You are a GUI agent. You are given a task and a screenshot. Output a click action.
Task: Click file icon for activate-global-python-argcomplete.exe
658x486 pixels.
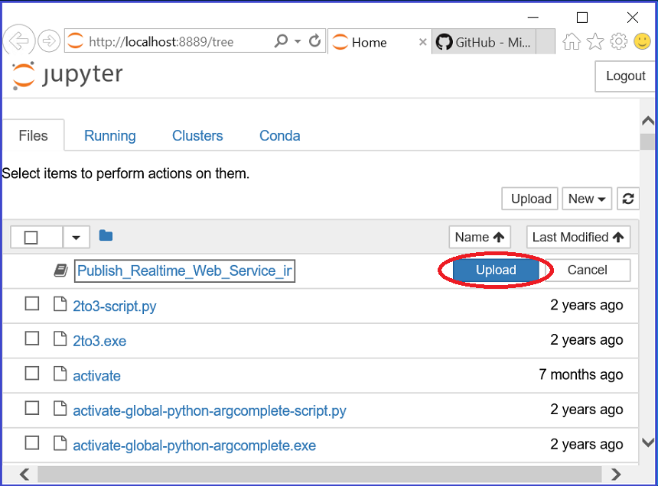60,443
